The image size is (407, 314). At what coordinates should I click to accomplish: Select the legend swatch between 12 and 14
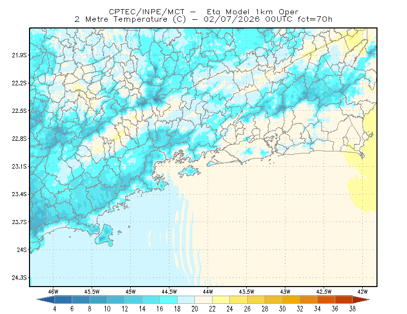[x=133, y=300]
